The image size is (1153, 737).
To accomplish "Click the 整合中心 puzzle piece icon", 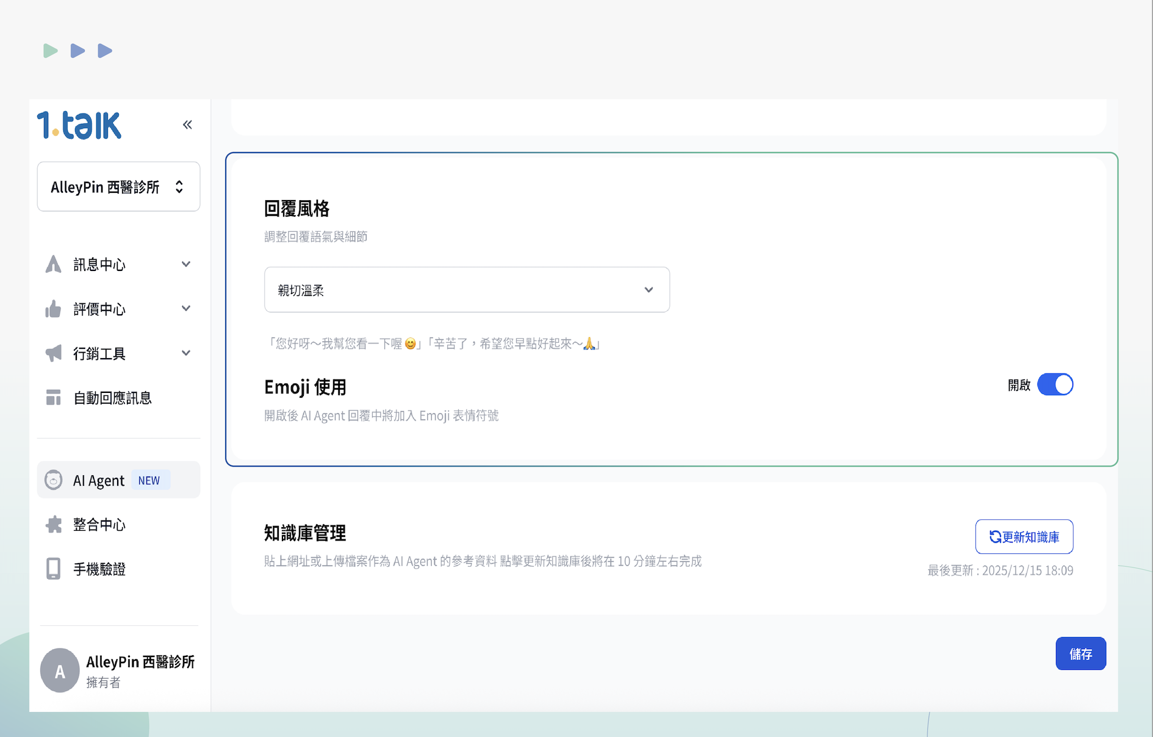I will pos(54,525).
